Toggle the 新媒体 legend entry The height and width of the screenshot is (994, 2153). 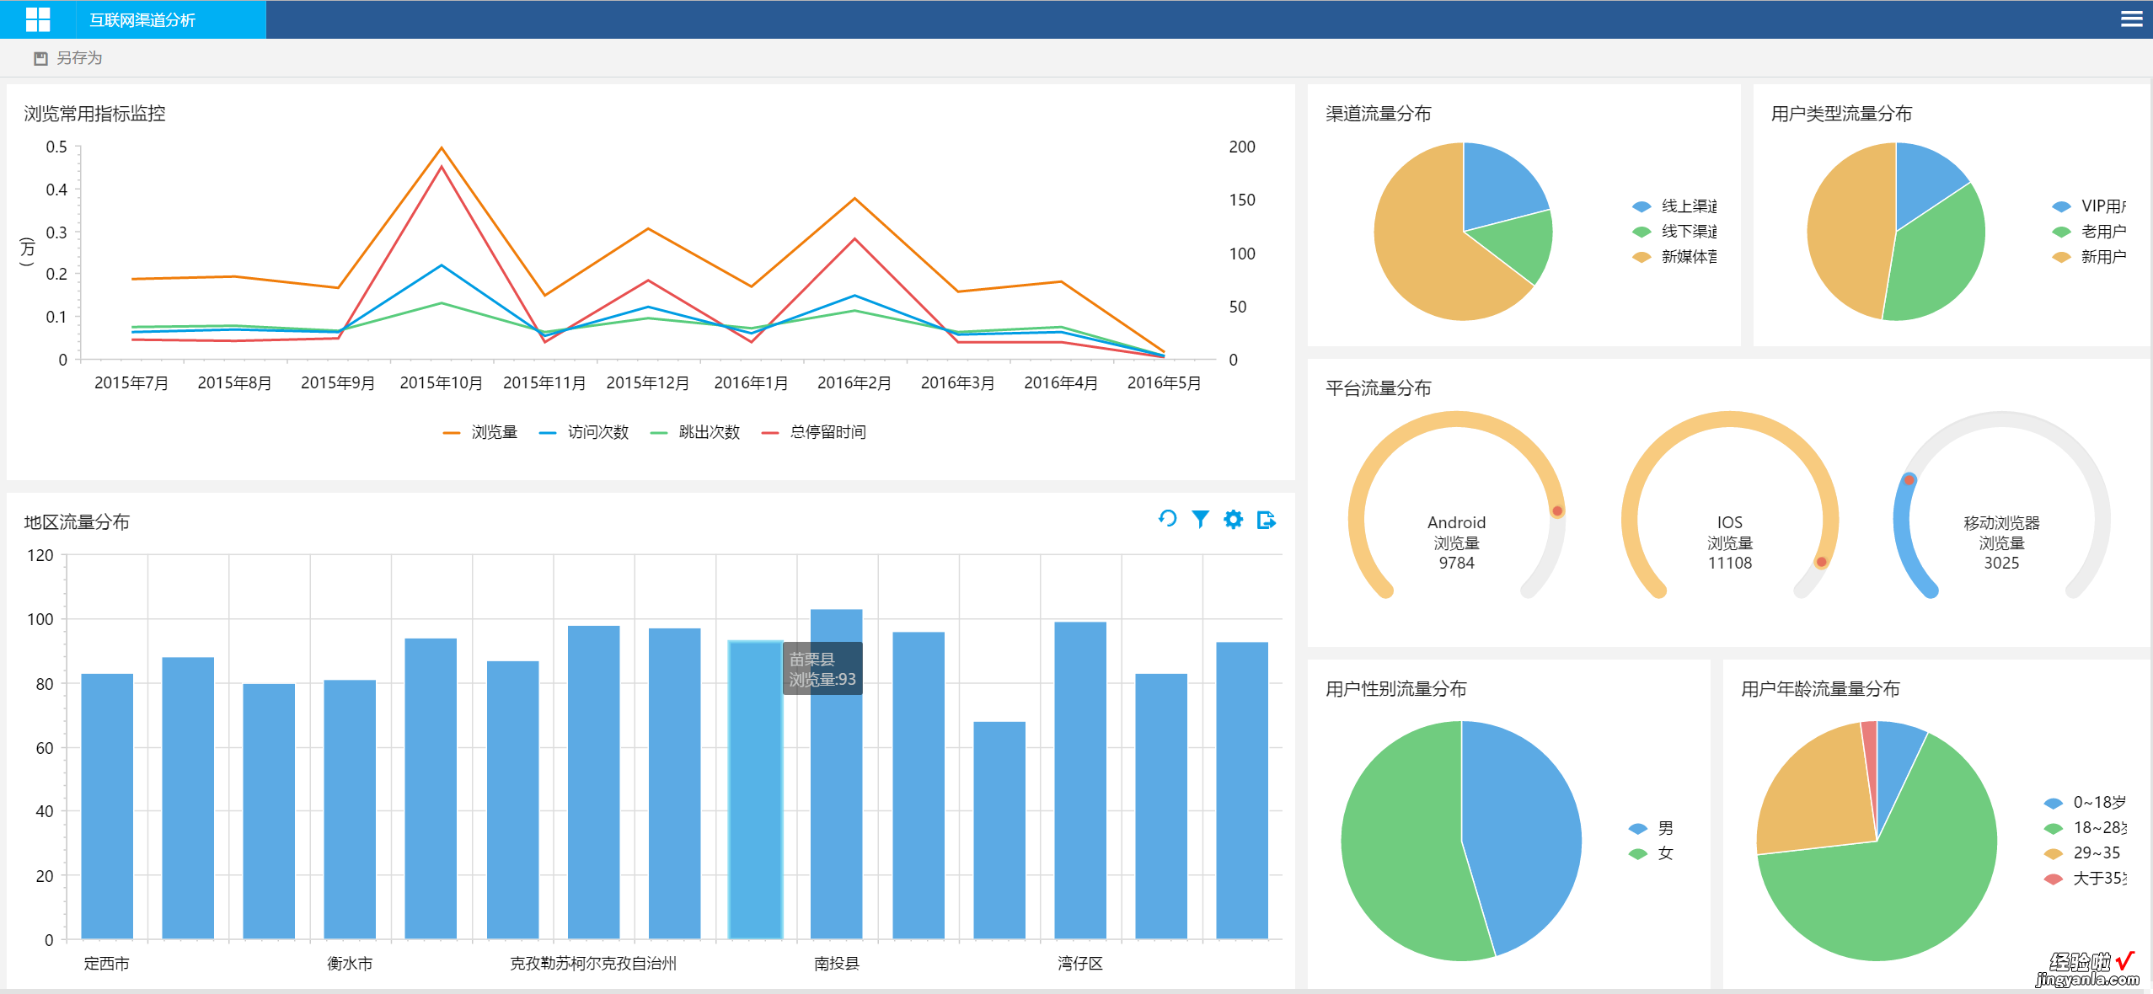1674,257
